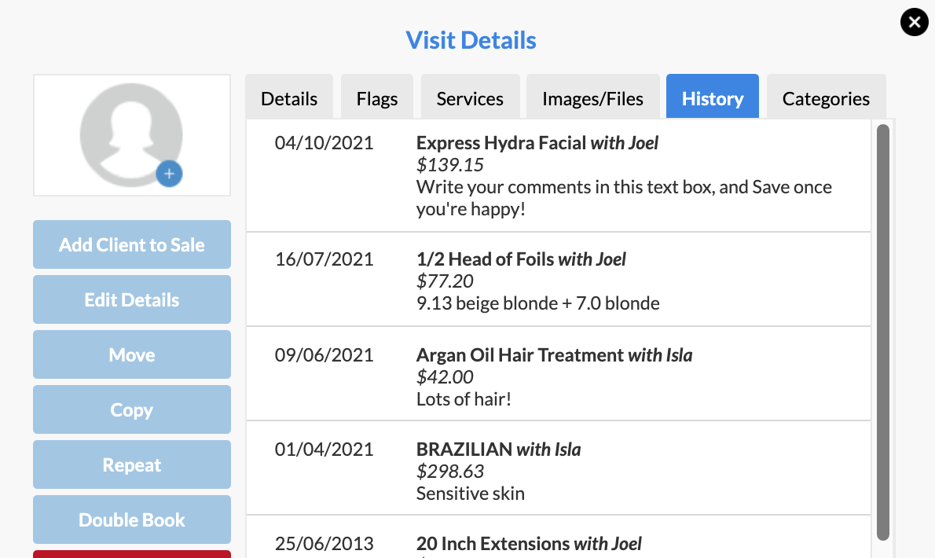Select 20 Inch Extensions with Joel
The width and height of the screenshot is (935, 558).
click(529, 544)
